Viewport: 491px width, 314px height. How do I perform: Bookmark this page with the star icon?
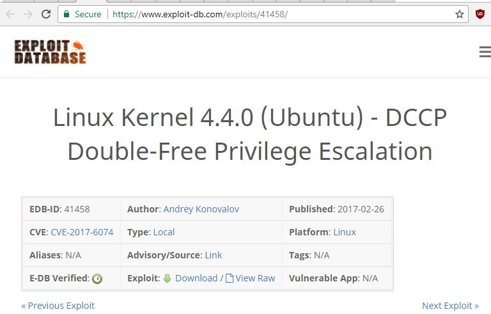pyautogui.click(x=459, y=14)
